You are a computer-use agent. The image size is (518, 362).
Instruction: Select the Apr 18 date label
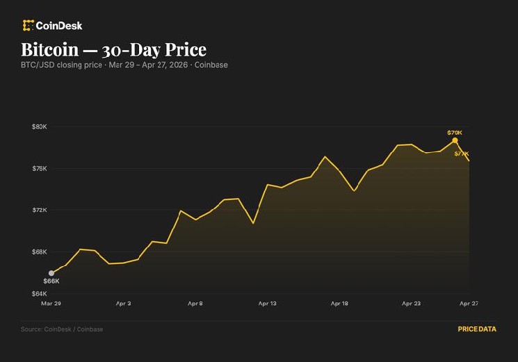[339, 304]
